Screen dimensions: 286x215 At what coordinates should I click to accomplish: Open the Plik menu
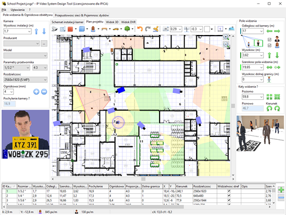tap(4, 10)
